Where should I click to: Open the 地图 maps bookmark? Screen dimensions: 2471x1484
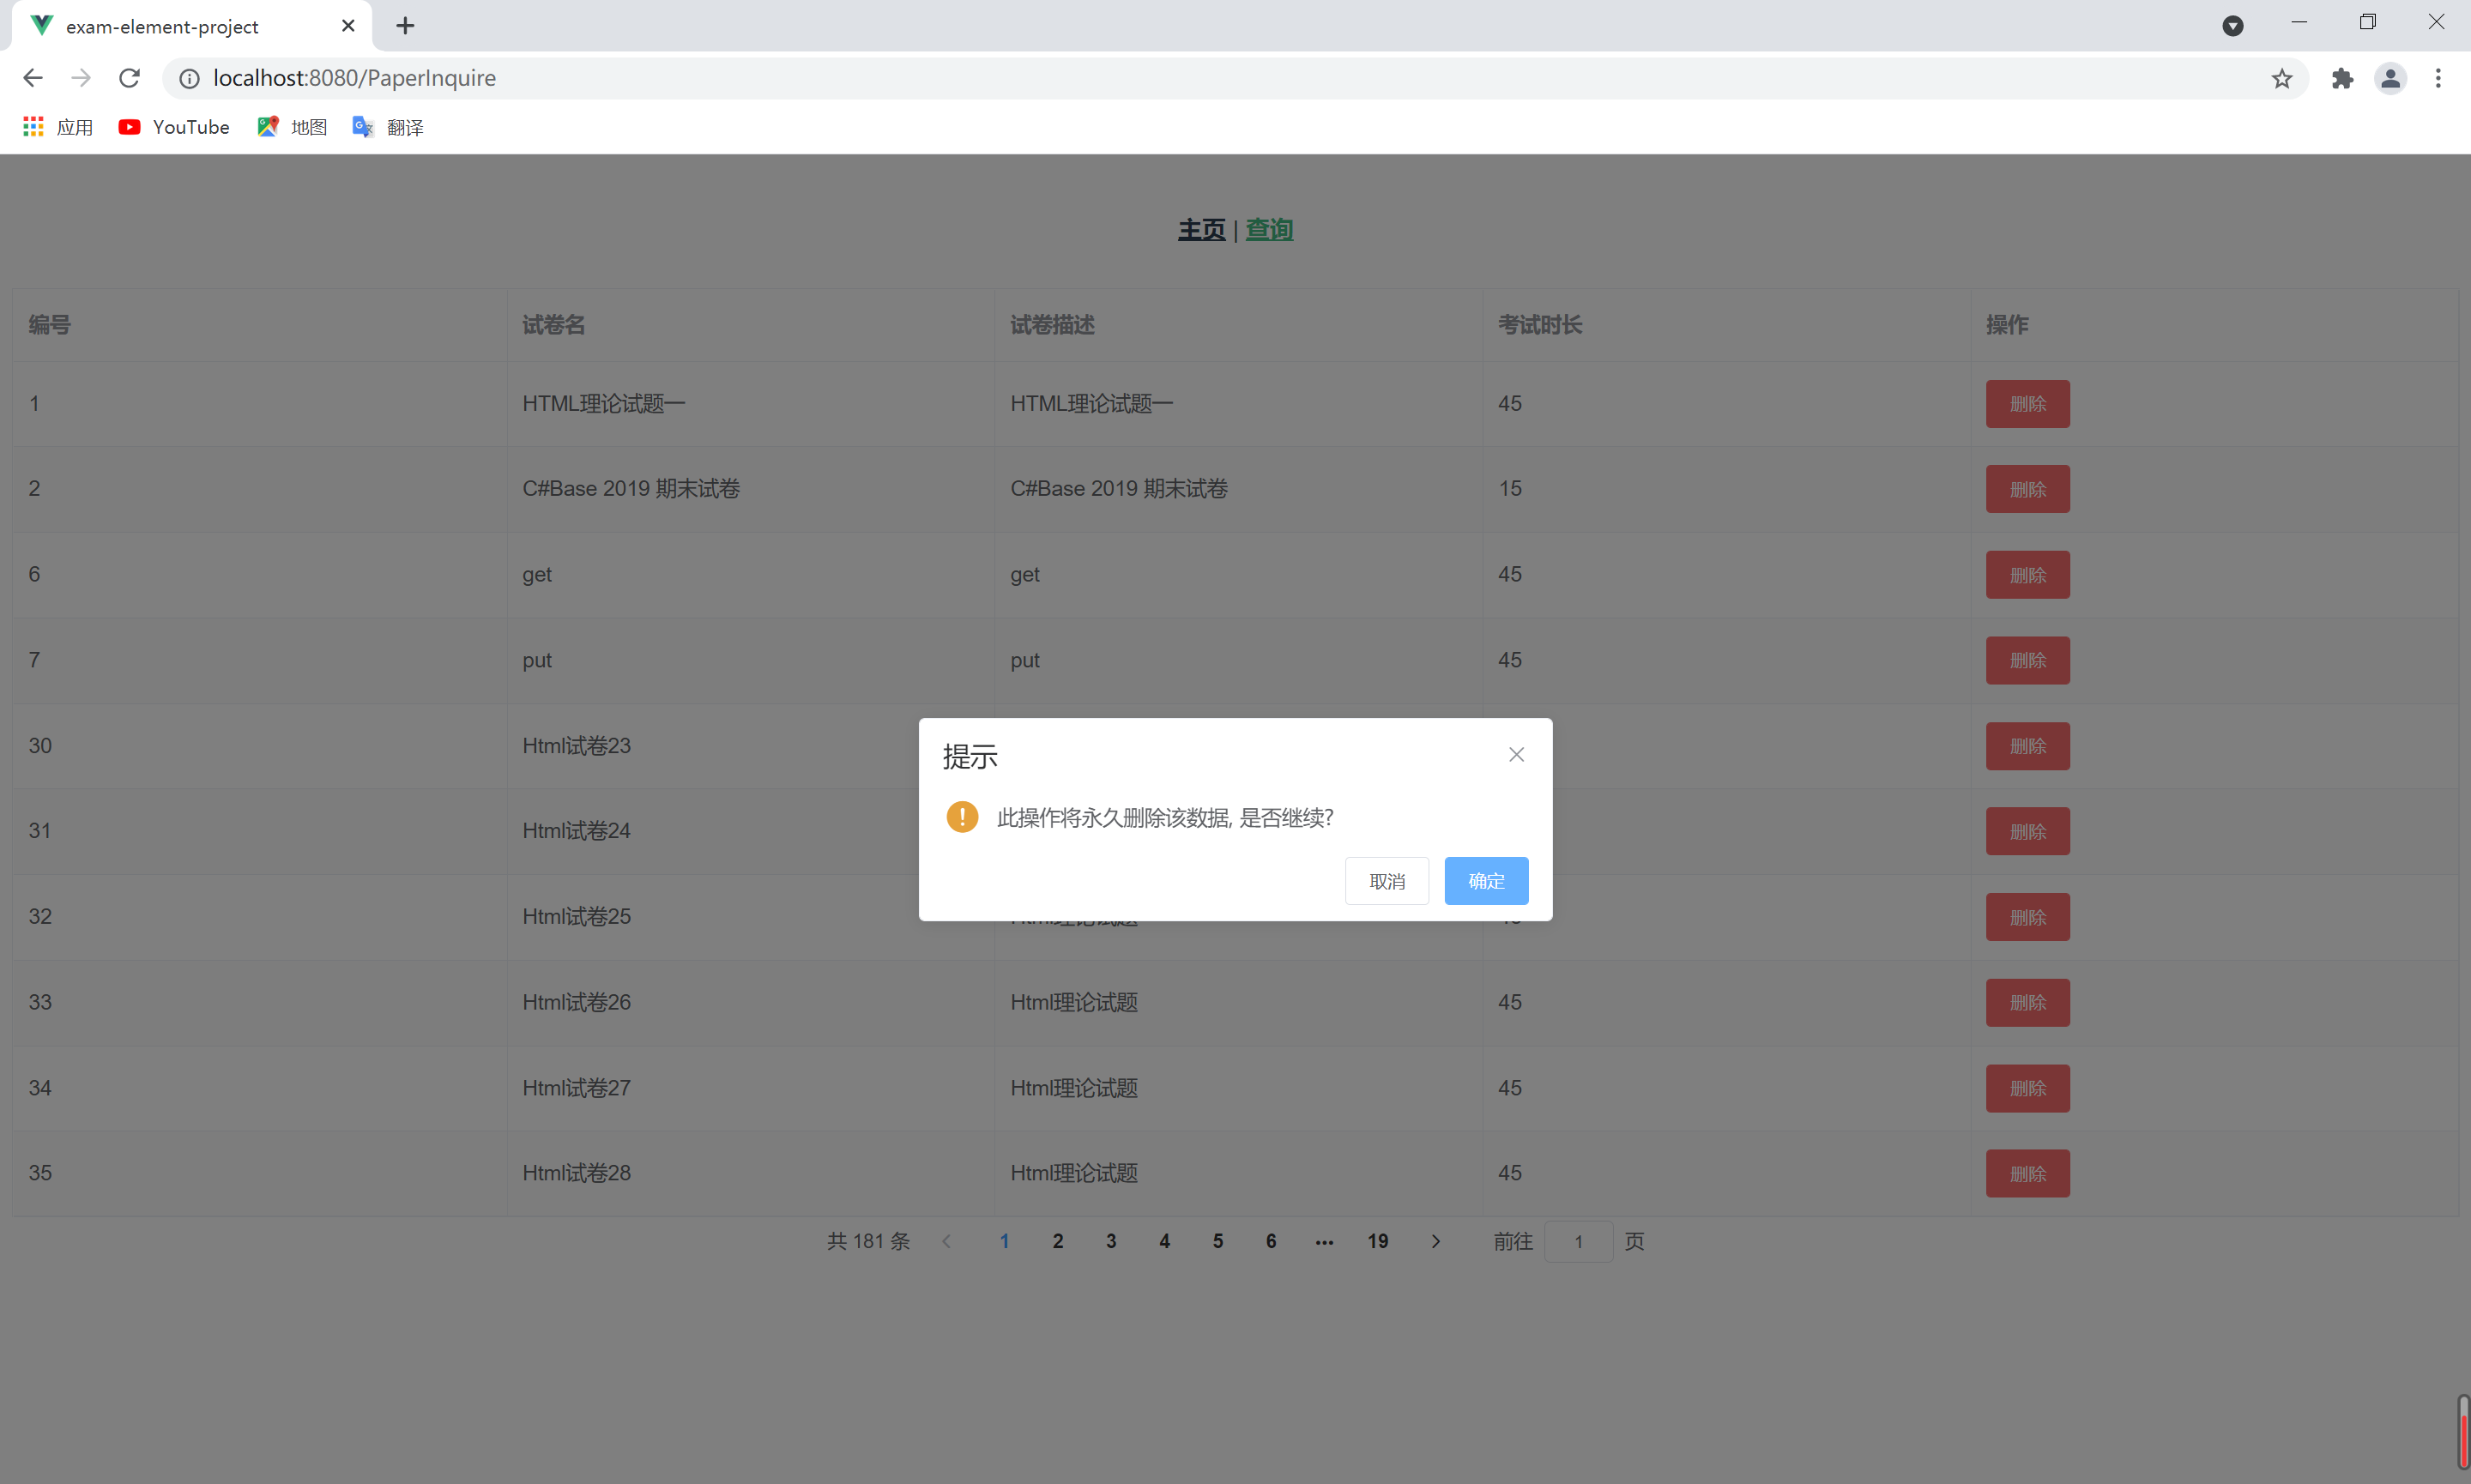click(292, 127)
